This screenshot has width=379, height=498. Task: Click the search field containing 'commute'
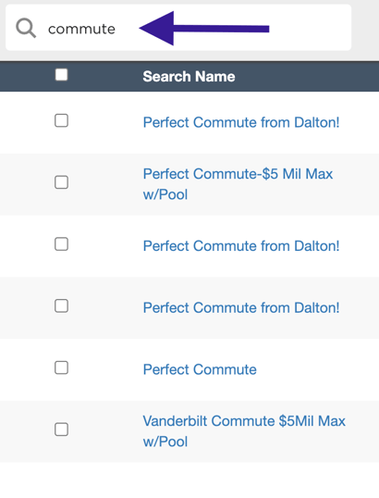(178, 28)
